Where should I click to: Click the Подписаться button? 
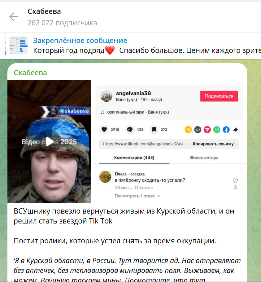tap(219, 96)
